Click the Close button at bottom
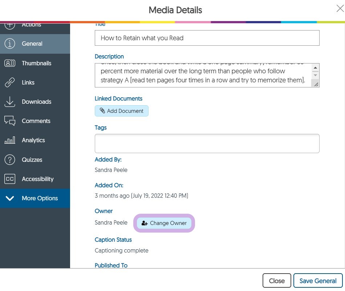 pos(277,281)
